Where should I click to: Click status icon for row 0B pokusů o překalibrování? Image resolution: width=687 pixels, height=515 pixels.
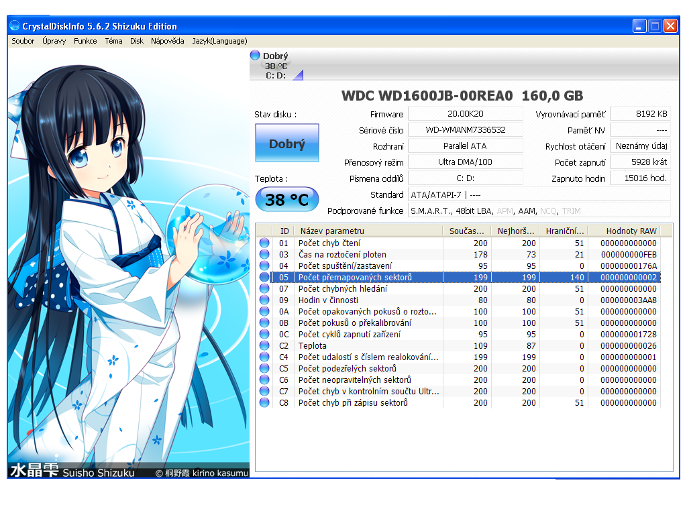click(264, 323)
